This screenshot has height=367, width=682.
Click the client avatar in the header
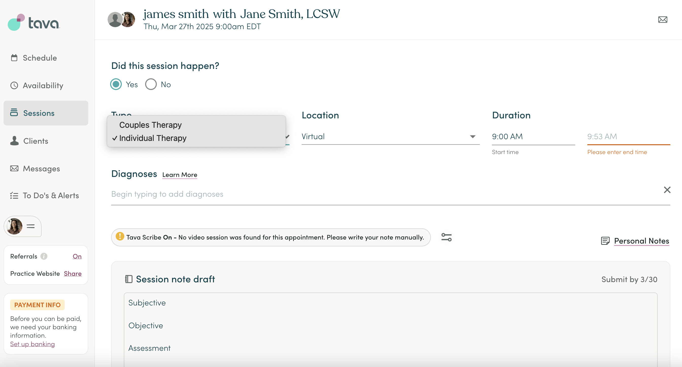(x=115, y=20)
